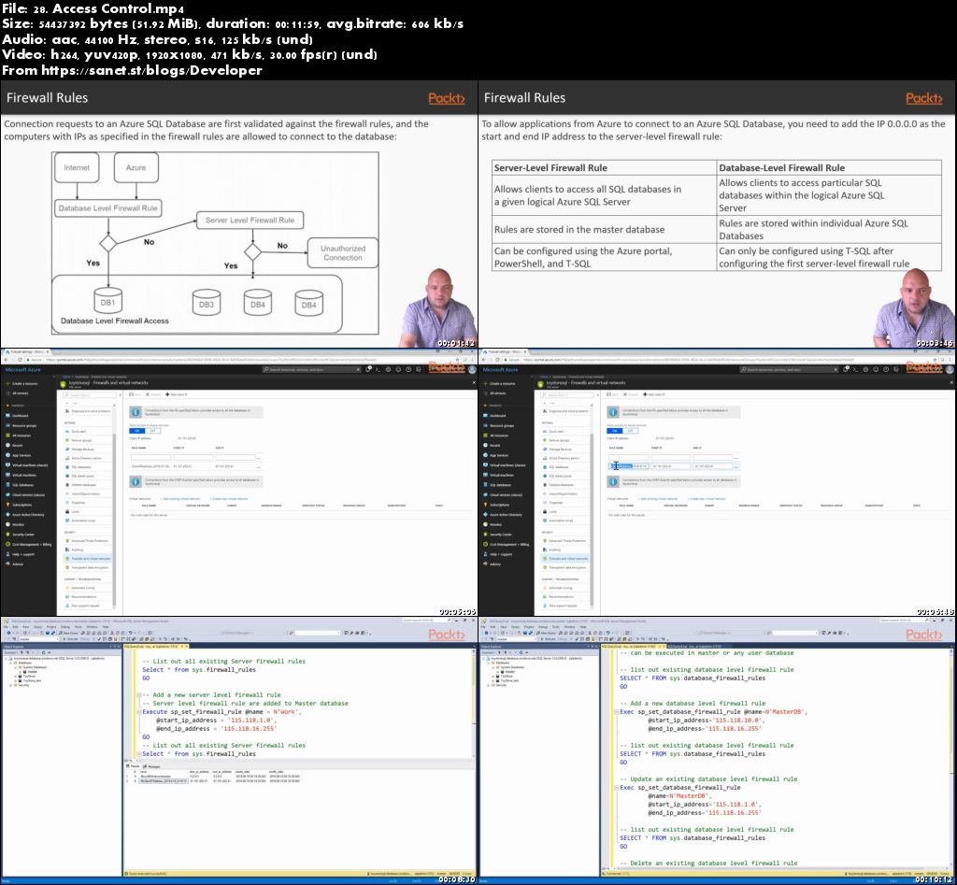Open the File menu in the 00:08:30 SSMS frame

pos(7,627)
